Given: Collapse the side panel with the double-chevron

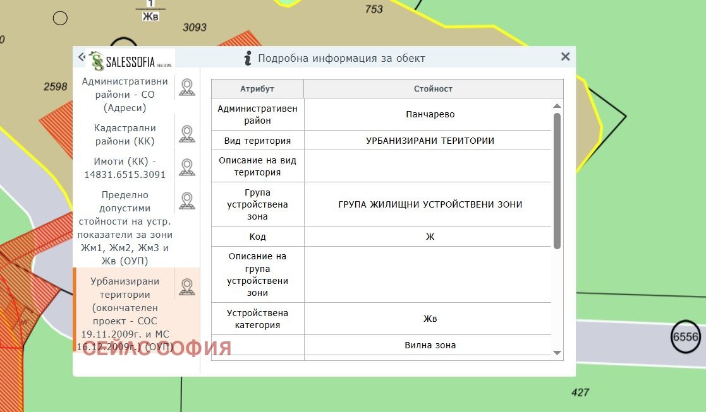Looking at the screenshot, I should [x=81, y=57].
